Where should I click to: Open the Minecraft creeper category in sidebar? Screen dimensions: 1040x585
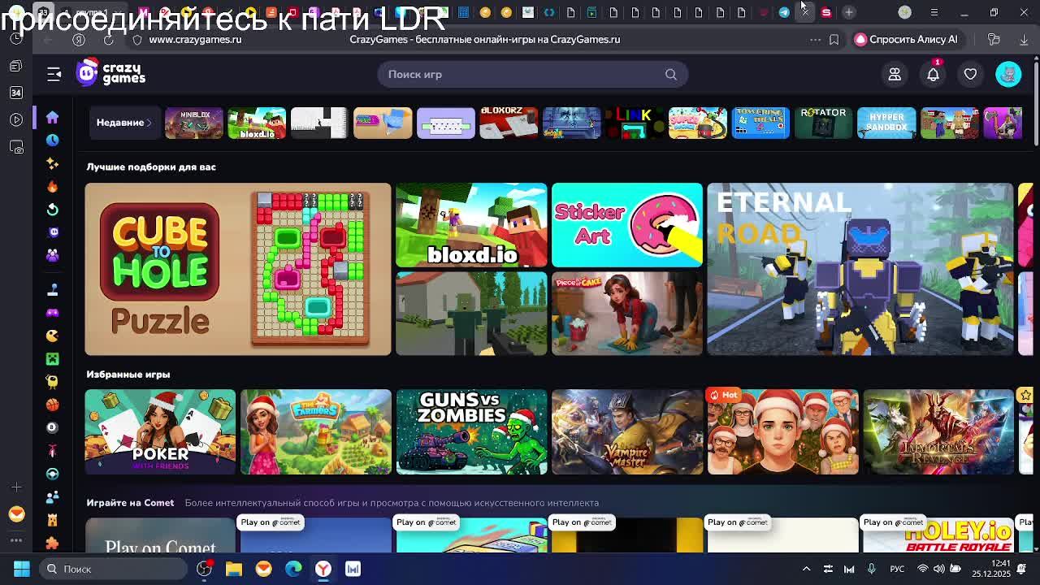coord(52,358)
